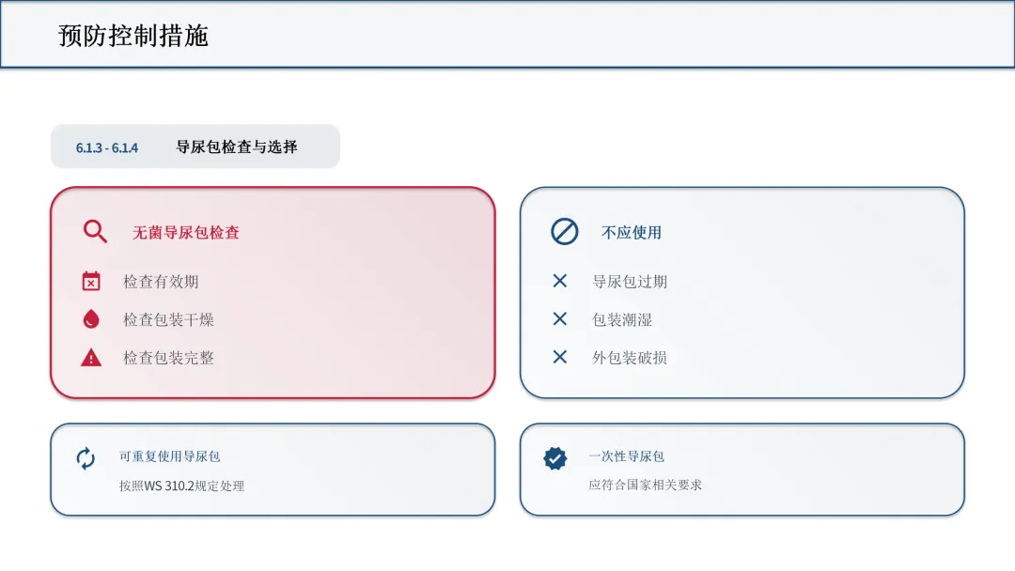Click the 按照WS 310.2规定处理 text
The width and height of the screenshot is (1015, 571).
(x=182, y=486)
